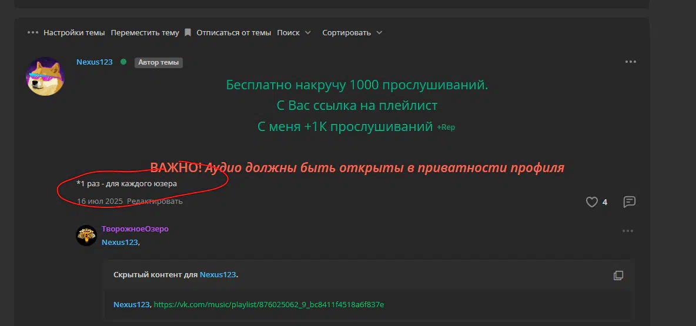Open ТворожноеОзеро's avatar image

click(x=86, y=235)
